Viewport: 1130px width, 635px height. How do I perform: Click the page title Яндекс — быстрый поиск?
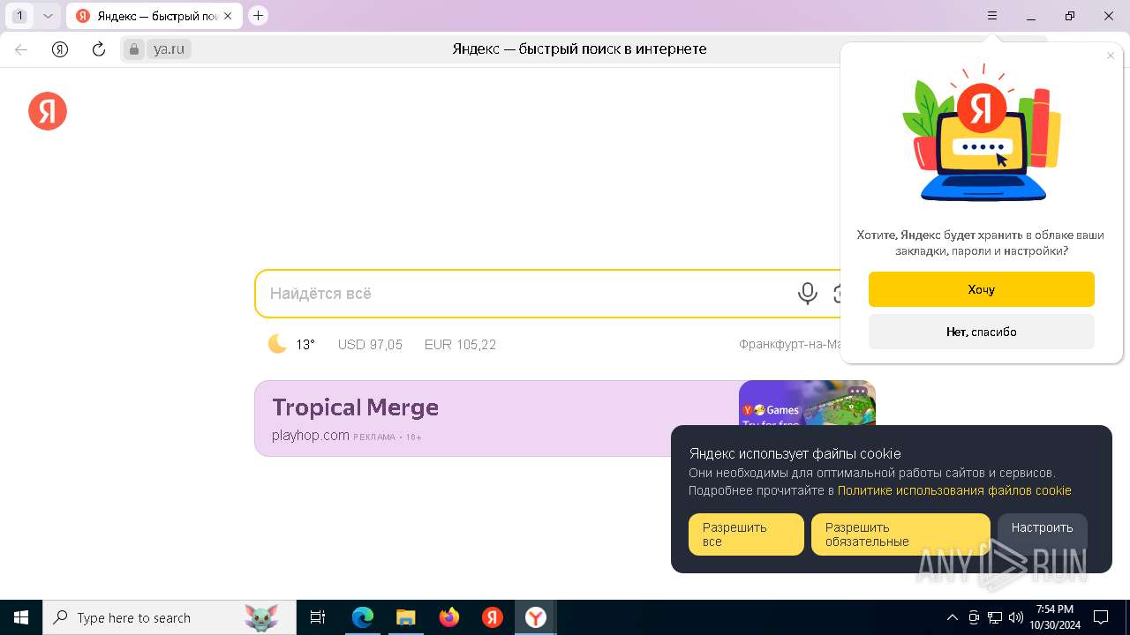pyautogui.click(x=579, y=49)
